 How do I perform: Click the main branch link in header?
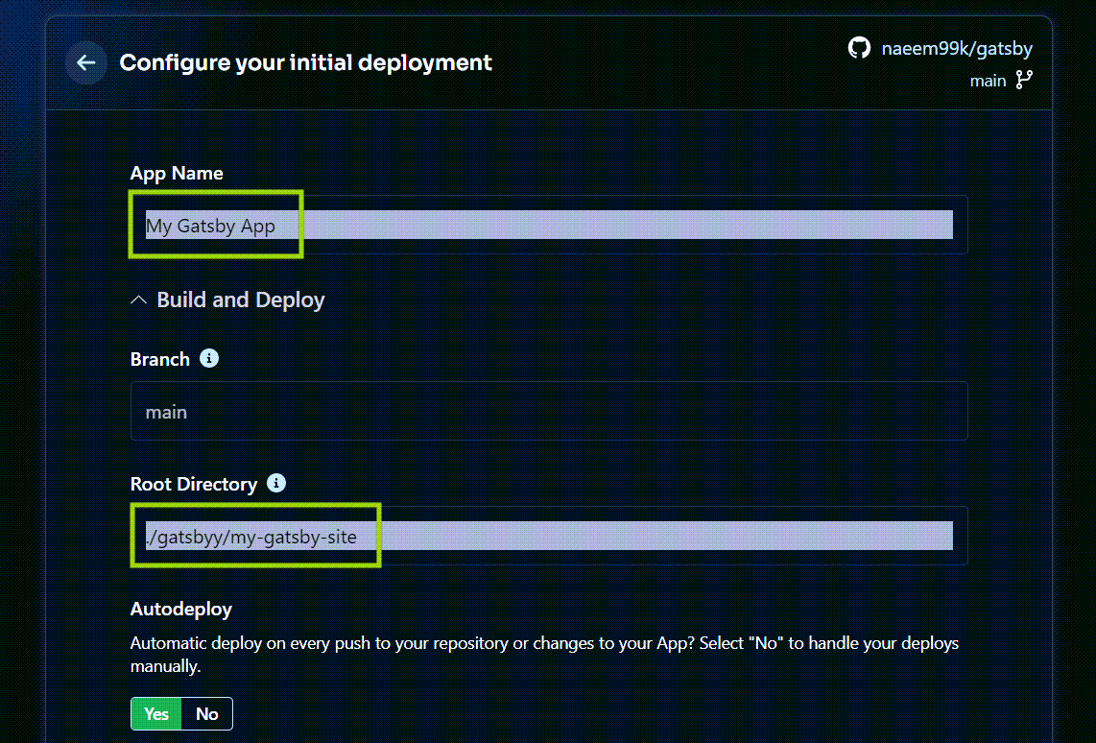tap(988, 81)
